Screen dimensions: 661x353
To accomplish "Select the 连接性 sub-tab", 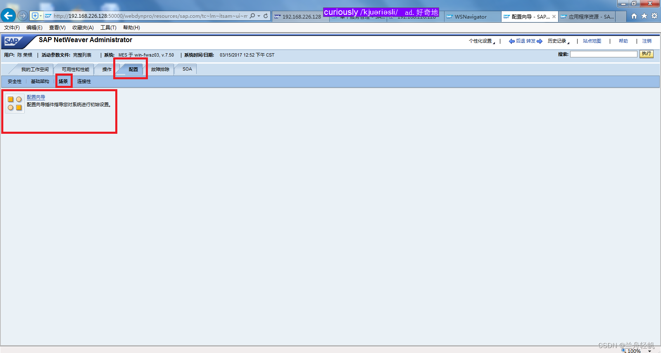I will pos(84,81).
